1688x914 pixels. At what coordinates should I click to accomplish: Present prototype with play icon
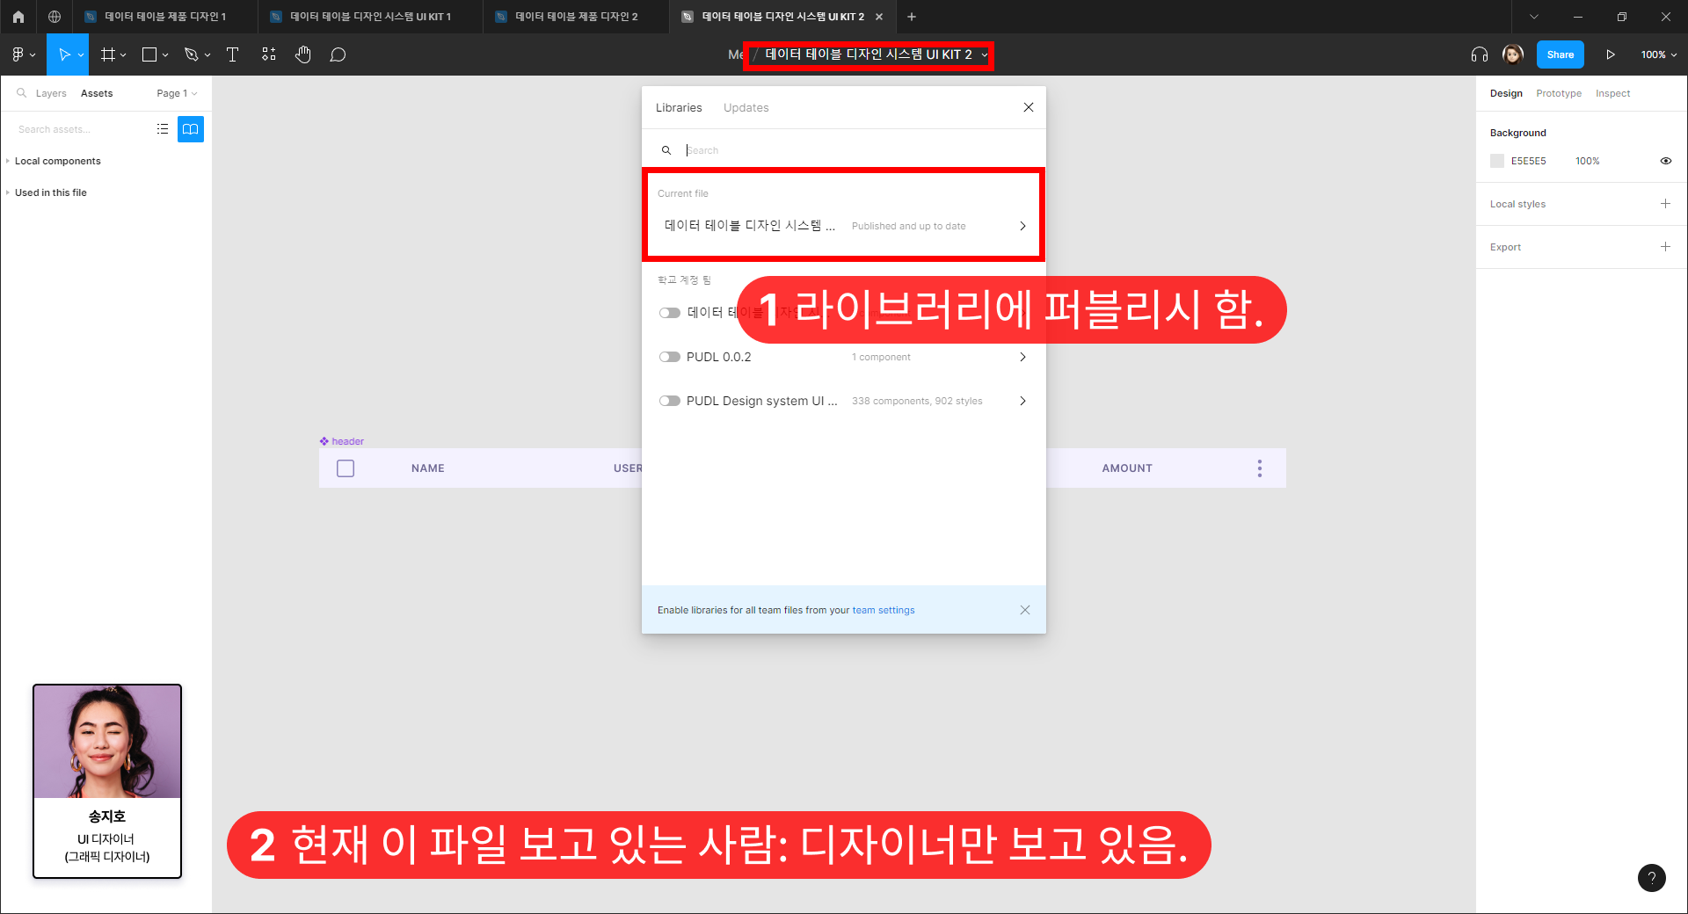tap(1611, 54)
